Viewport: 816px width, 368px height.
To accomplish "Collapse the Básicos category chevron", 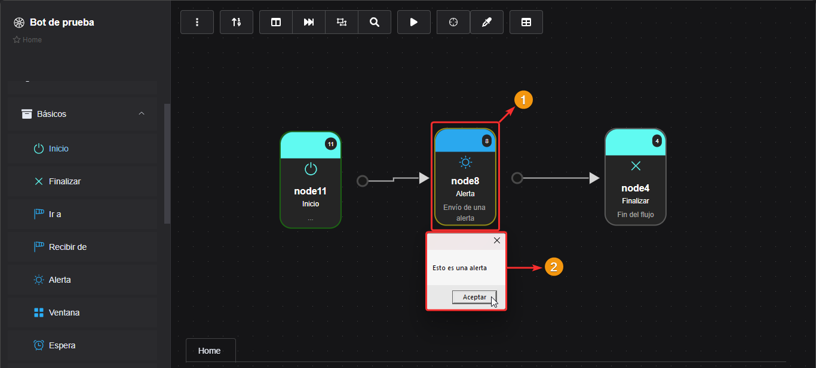I will pyautogui.click(x=142, y=113).
